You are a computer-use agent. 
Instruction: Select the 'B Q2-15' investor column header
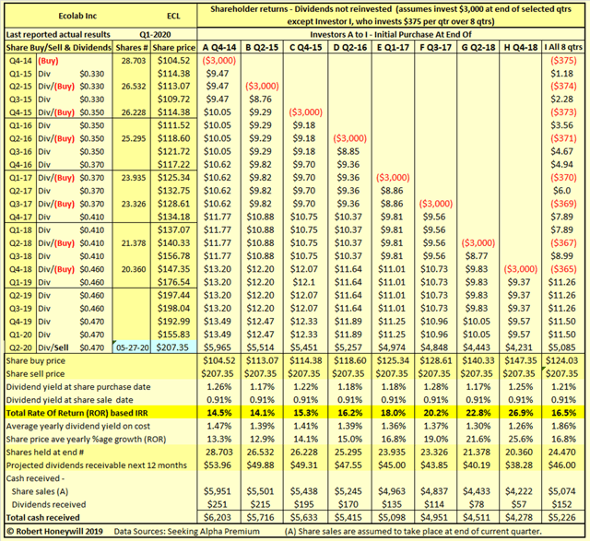[262, 47]
